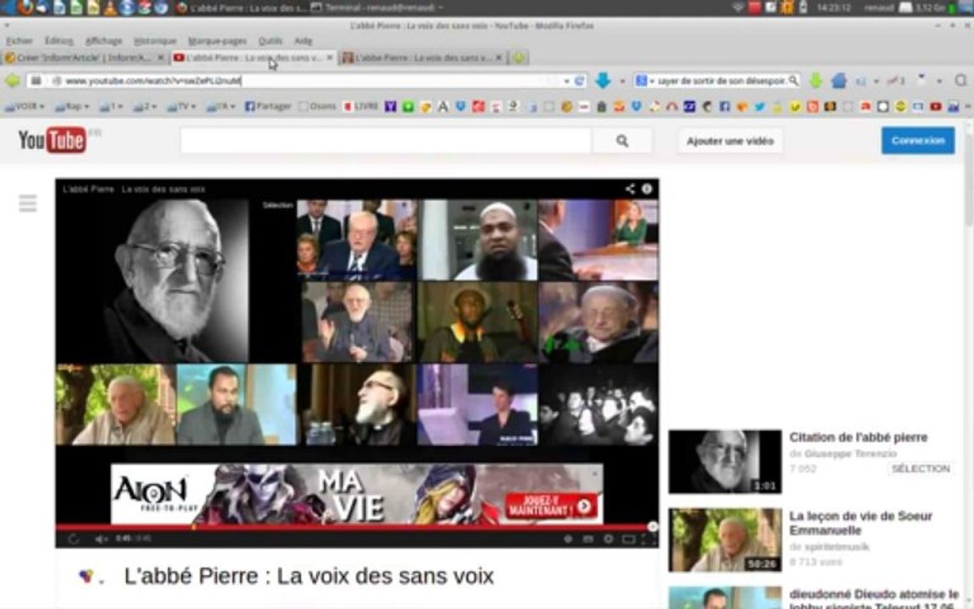The height and width of the screenshot is (609, 974).
Task: Focus the YouTube search field
Action: pyautogui.click(x=386, y=141)
